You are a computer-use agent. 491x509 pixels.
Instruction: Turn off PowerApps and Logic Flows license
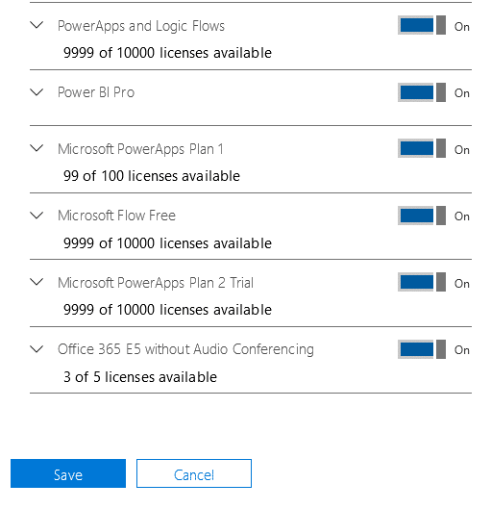click(x=422, y=25)
